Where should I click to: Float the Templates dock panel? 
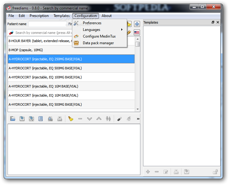[x=213, y=22]
